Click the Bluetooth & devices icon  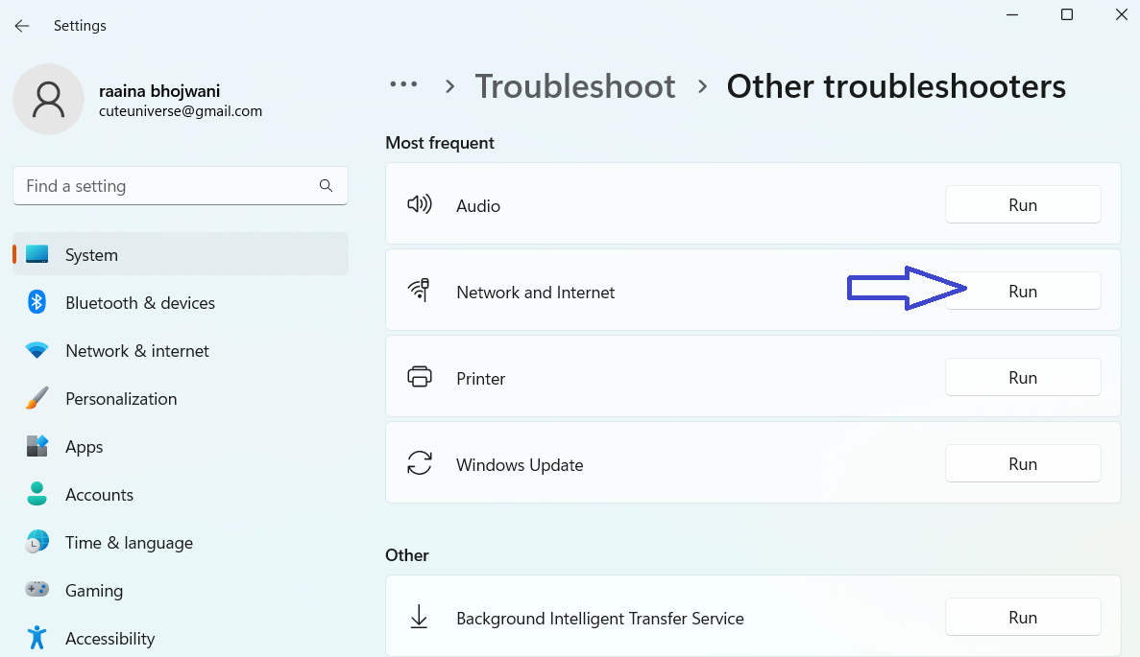point(37,303)
